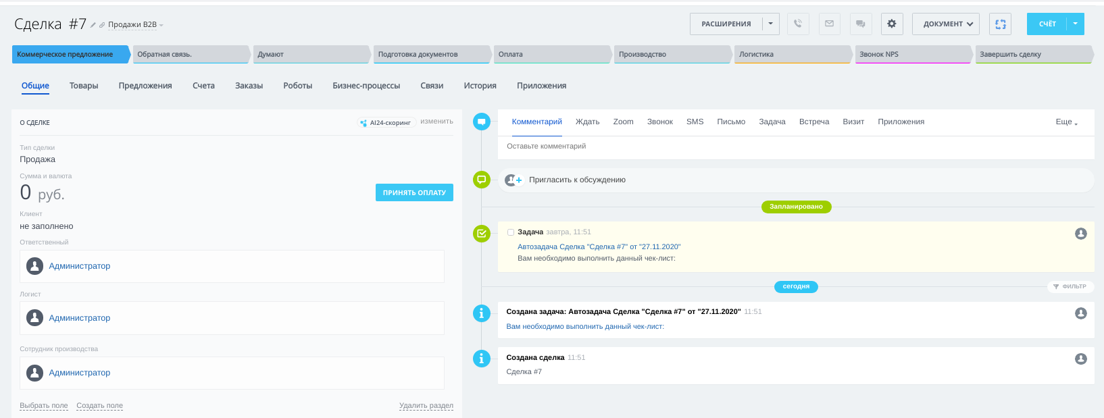Open settings via the gear icon
Viewport: 1104px width, 418px height.
(x=892, y=24)
